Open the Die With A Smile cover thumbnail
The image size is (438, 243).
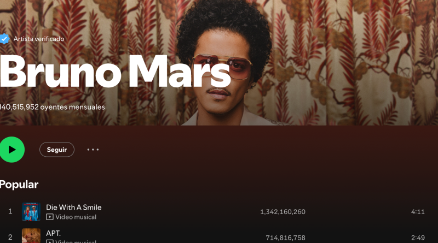tap(31, 212)
